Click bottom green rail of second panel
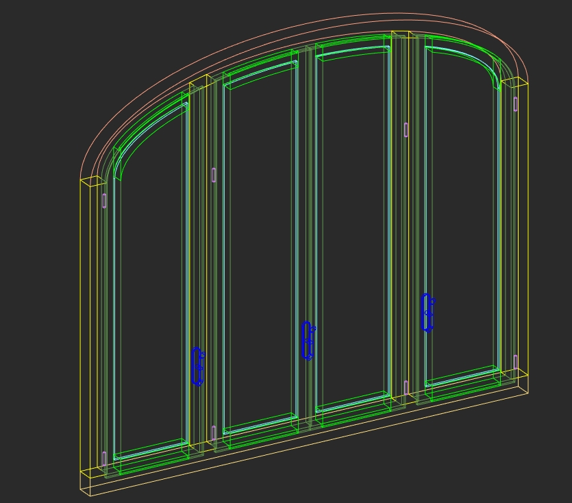This screenshot has width=572, height=503. [260, 425]
